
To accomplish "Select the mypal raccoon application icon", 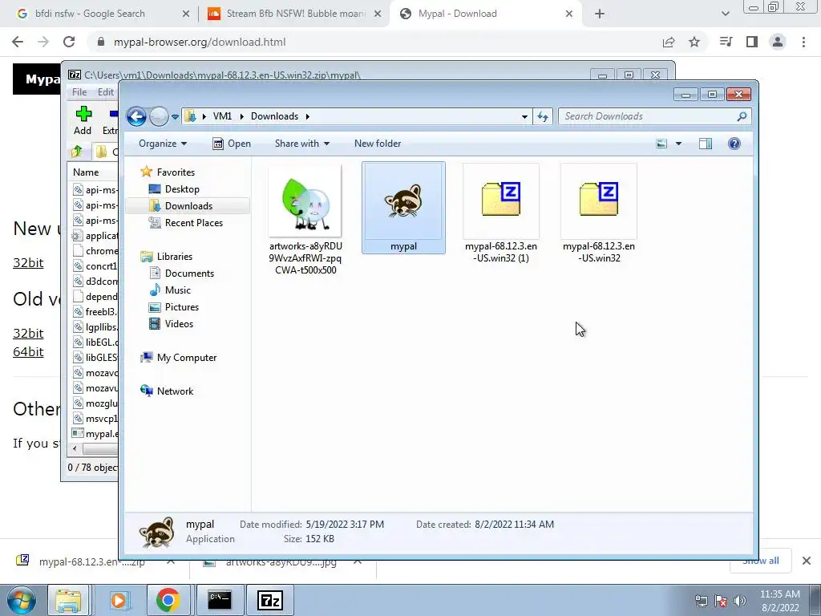I will (x=404, y=208).
